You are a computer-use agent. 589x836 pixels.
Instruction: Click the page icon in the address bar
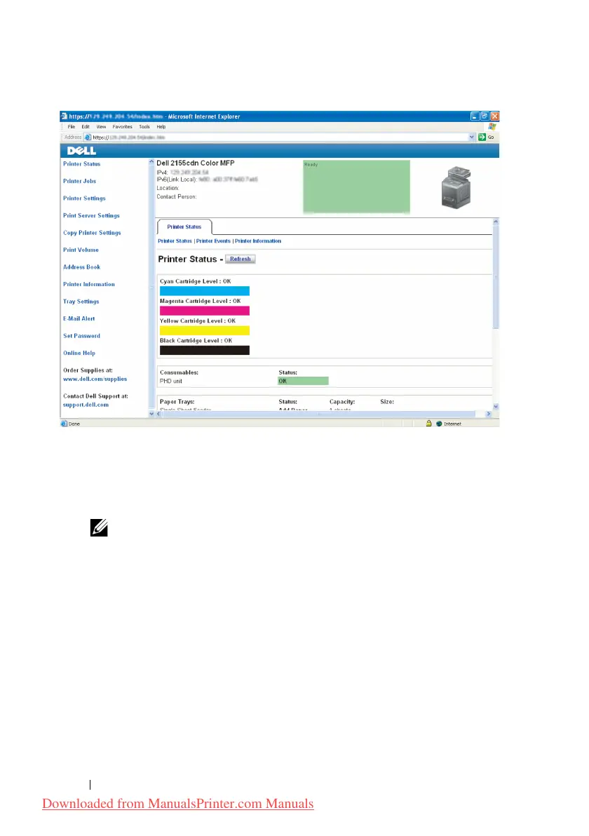tap(88, 137)
